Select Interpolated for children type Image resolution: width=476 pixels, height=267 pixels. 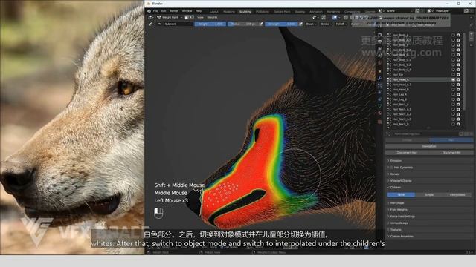pyautogui.click(x=457, y=194)
